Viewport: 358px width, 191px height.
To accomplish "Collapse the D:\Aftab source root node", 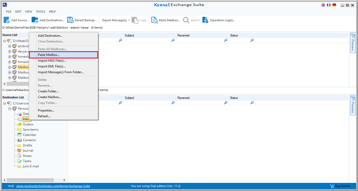I will click(5, 41).
